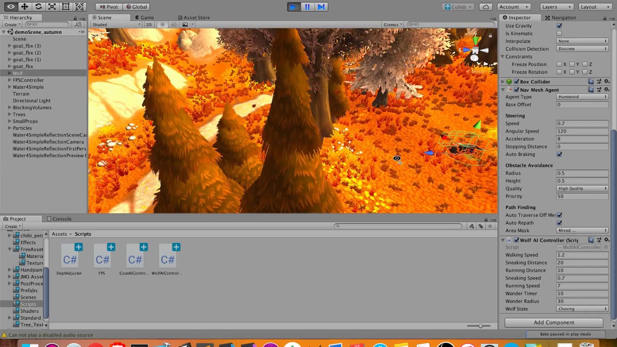Image resolution: width=617 pixels, height=347 pixels.
Task: Open the Collab button
Action: coord(459,7)
